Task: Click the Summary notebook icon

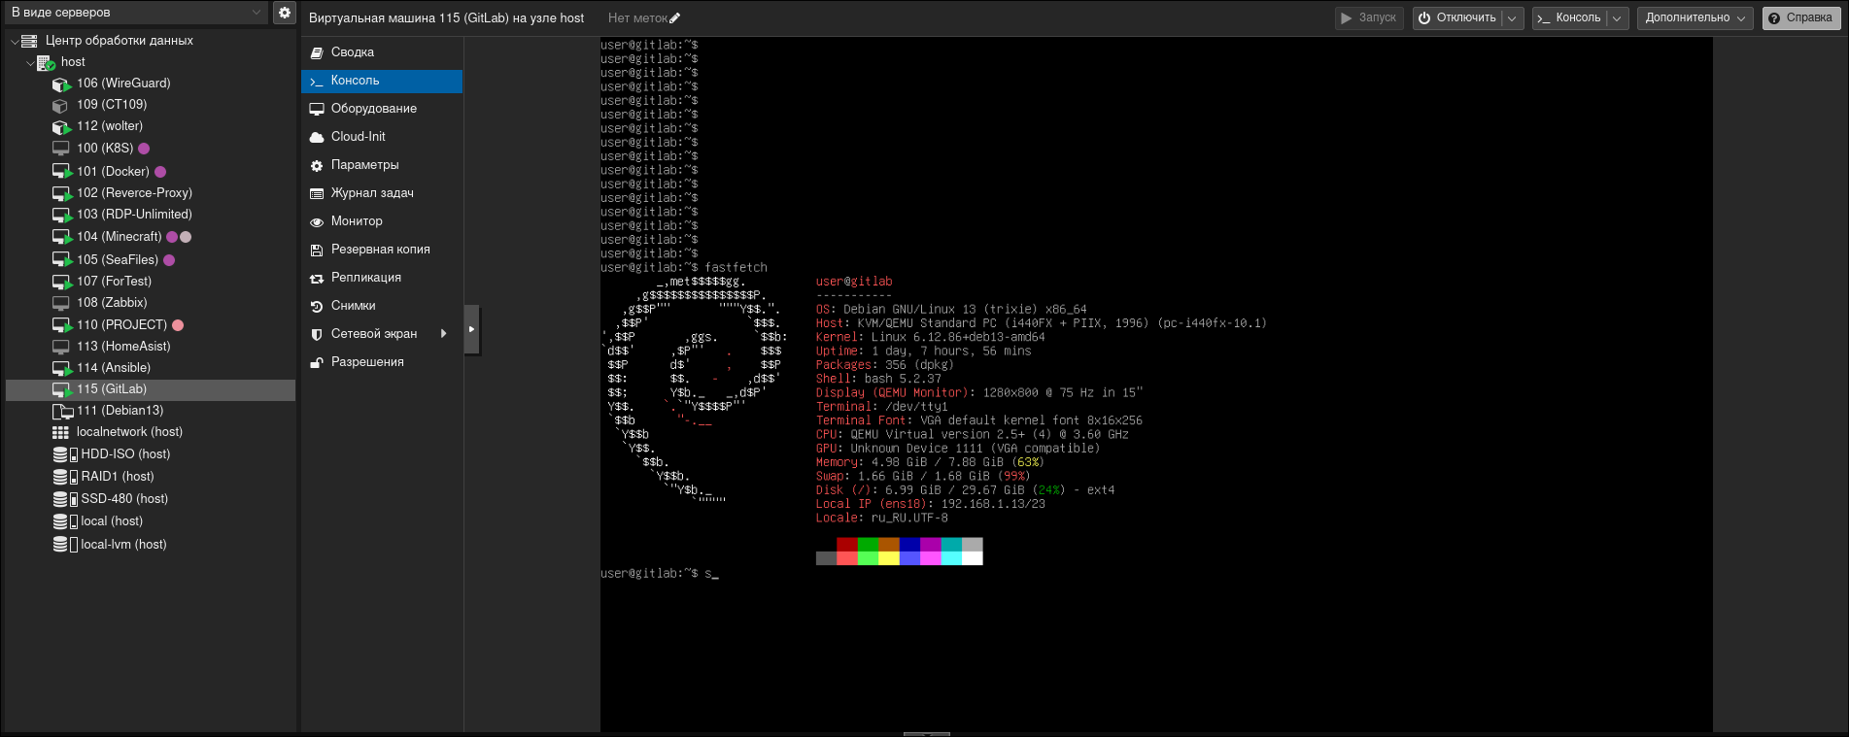Action: point(317,52)
